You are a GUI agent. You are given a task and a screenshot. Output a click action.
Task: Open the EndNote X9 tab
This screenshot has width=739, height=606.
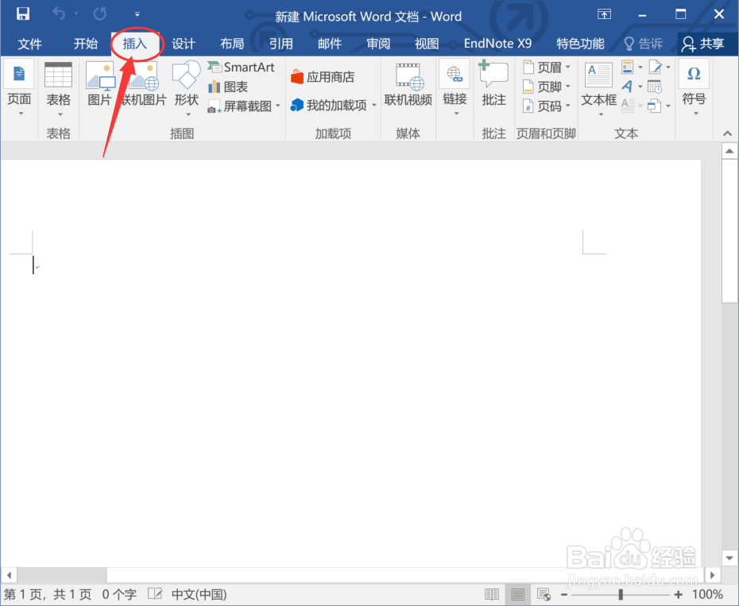(497, 44)
